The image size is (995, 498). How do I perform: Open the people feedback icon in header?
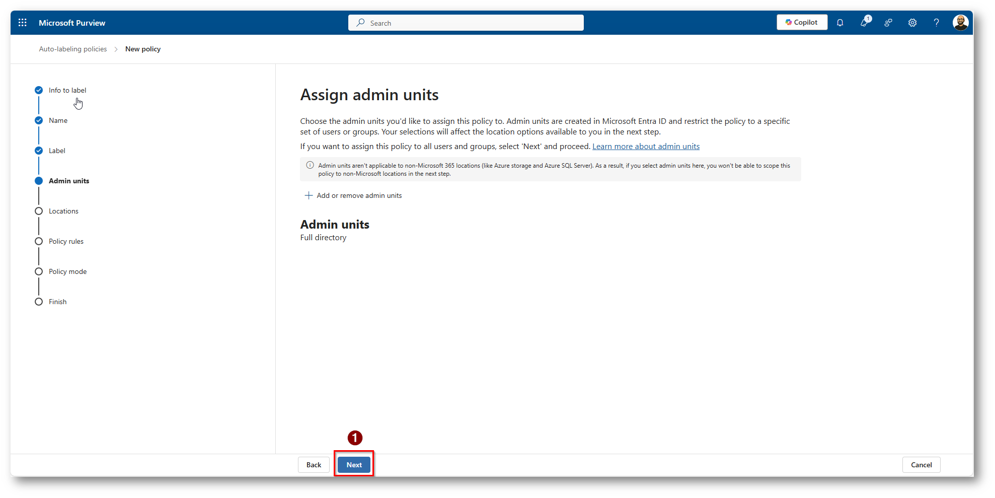click(888, 23)
